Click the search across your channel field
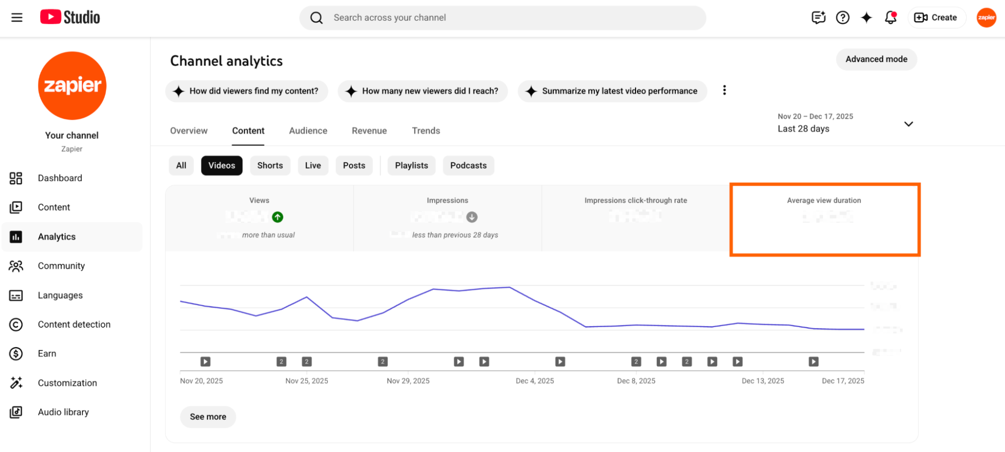The height and width of the screenshot is (452, 1005). point(502,17)
